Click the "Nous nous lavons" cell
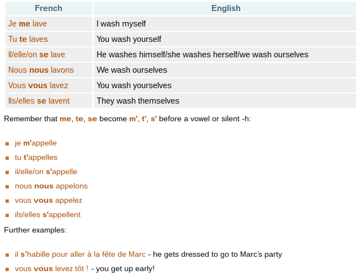The height and width of the screenshot is (280, 356). 41,70
